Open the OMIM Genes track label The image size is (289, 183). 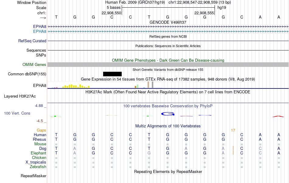34,65
